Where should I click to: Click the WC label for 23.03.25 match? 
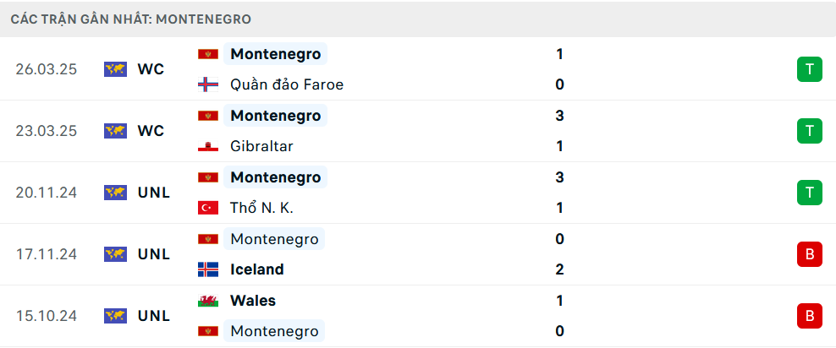coord(151,131)
